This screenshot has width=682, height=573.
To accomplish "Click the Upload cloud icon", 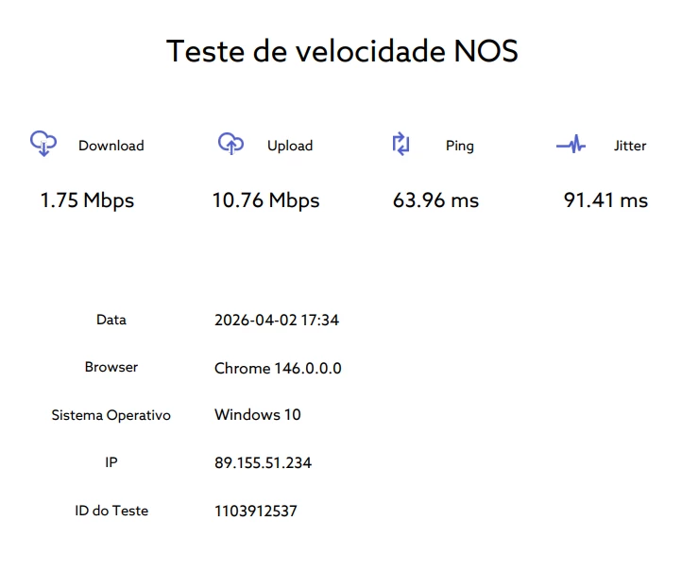I will [230, 144].
